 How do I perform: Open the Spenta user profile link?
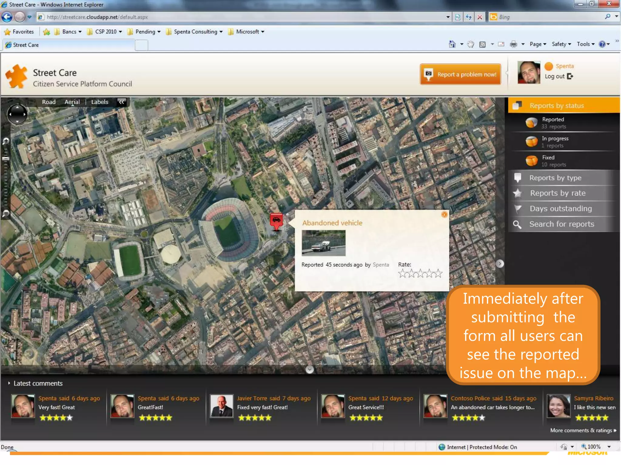(564, 66)
